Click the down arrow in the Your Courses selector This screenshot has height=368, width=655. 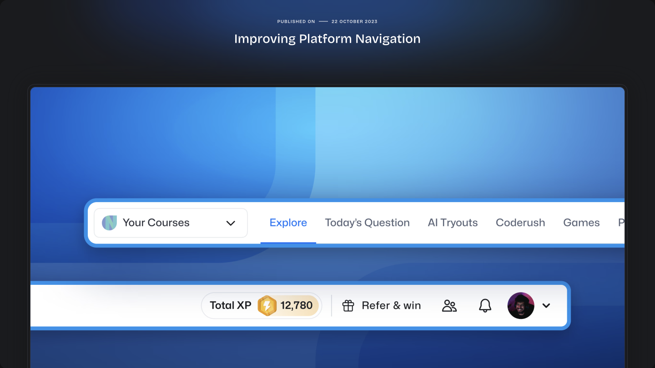(x=231, y=223)
